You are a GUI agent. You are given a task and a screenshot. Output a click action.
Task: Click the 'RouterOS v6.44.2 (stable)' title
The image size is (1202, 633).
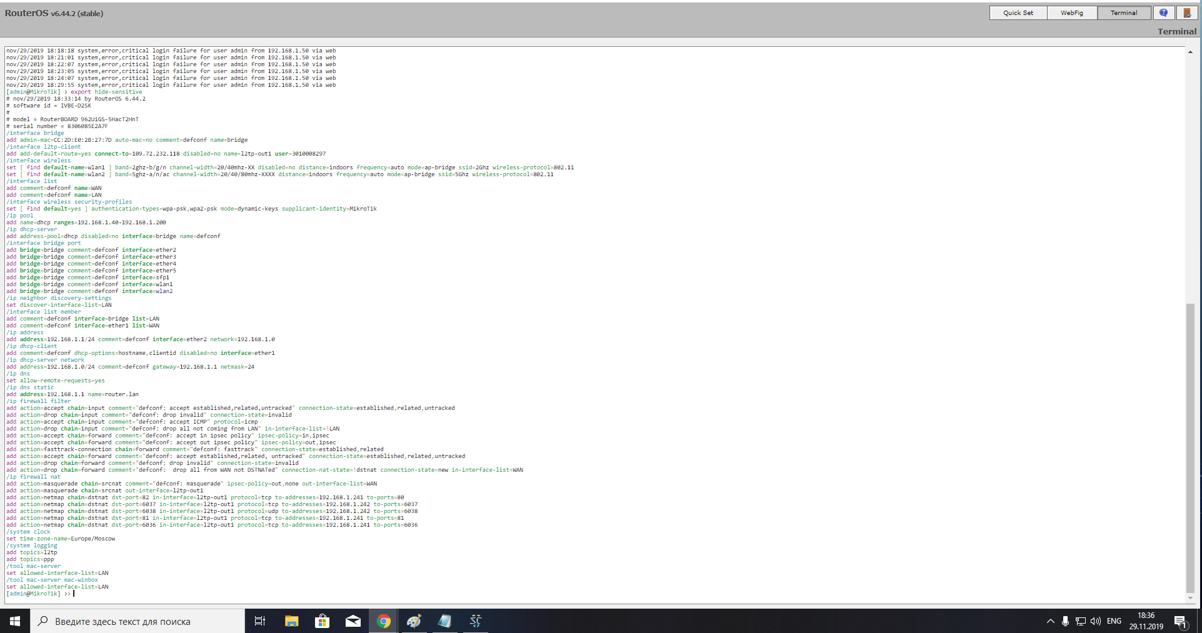[54, 13]
